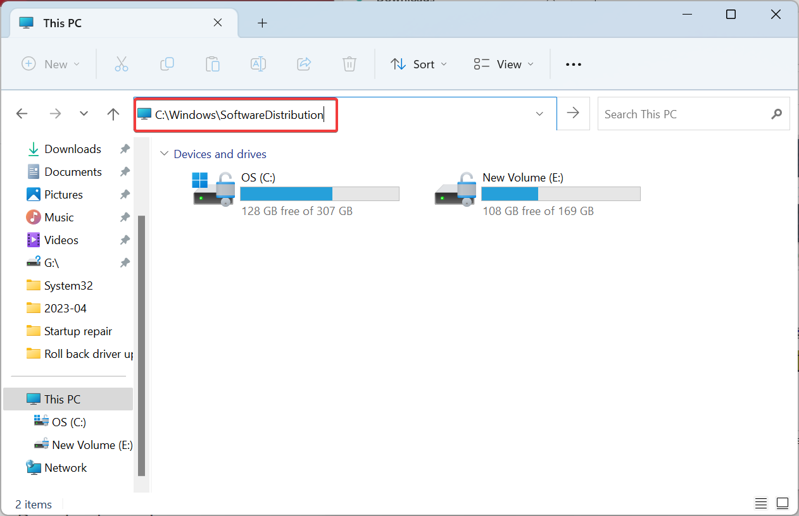799x516 pixels.
Task: Go up one folder level arrow
Action: click(x=113, y=114)
